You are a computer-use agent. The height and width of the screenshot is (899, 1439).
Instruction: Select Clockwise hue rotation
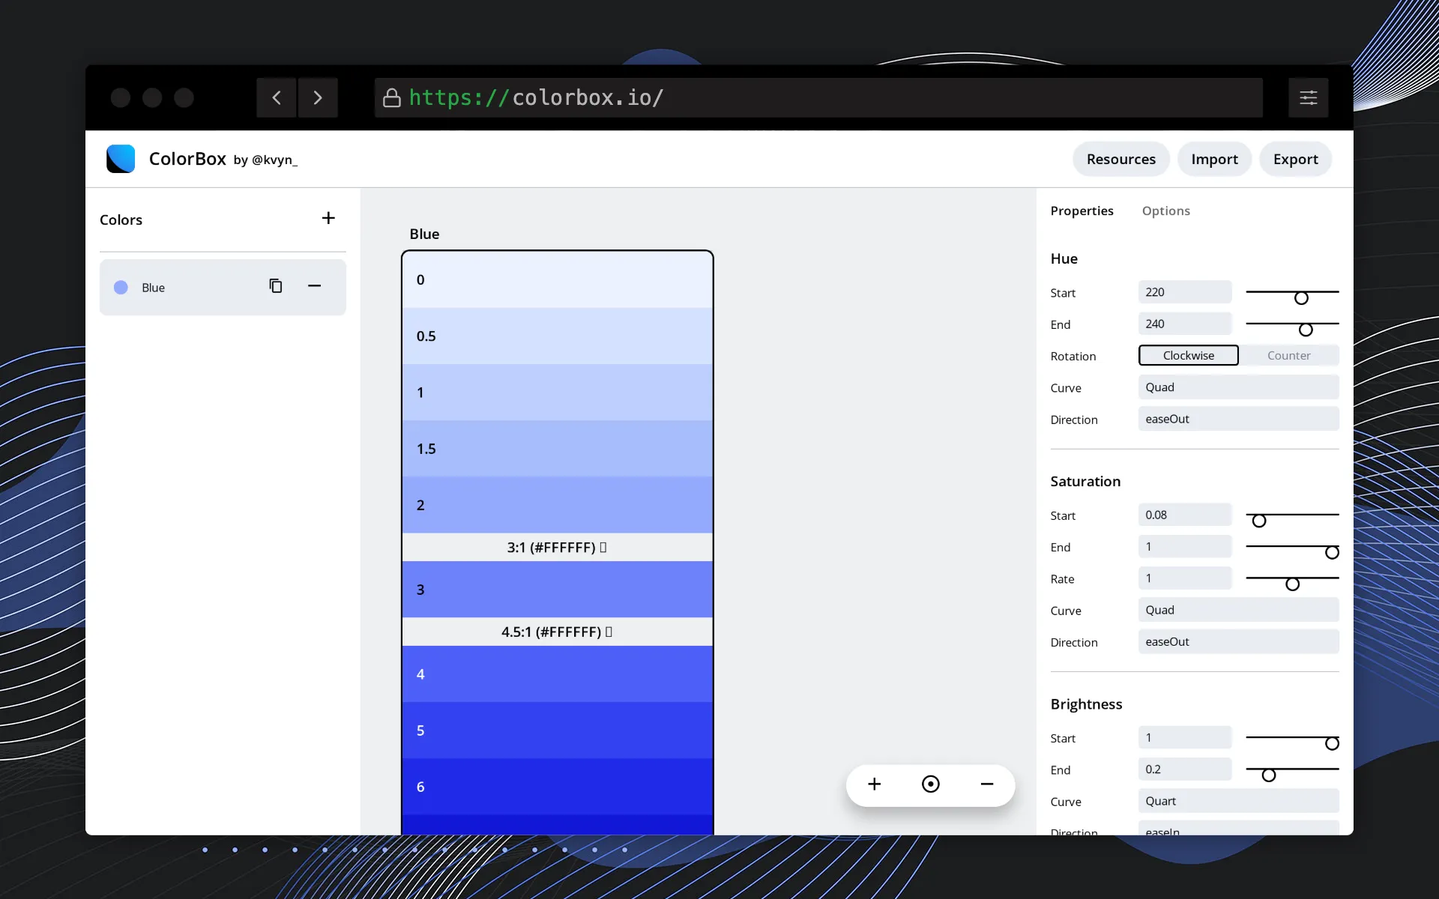[x=1189, y=355]
